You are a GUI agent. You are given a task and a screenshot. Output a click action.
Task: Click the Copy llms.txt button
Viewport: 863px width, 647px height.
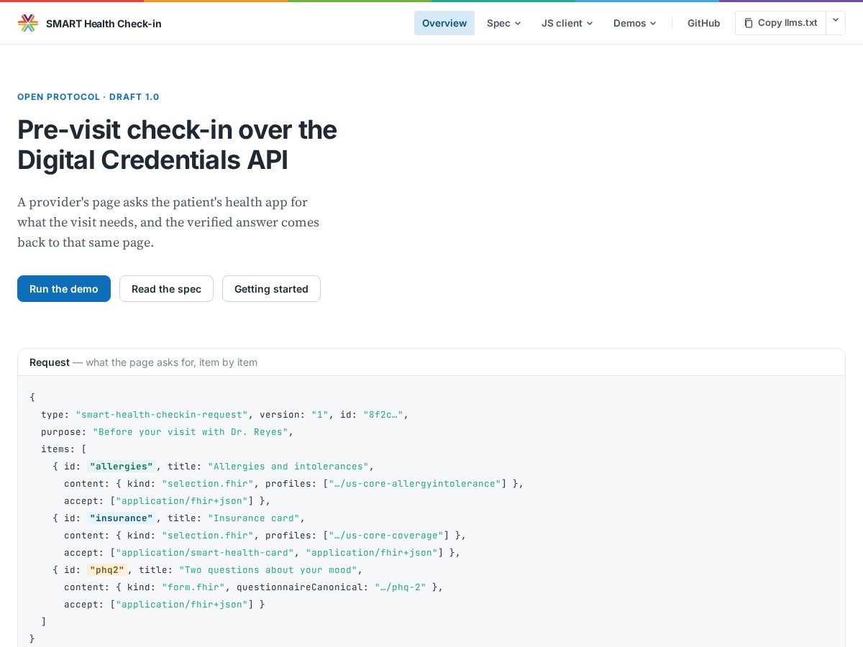click(780, 23)
